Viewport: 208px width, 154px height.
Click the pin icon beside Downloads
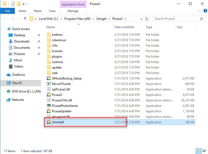click(x=39, y=41)
